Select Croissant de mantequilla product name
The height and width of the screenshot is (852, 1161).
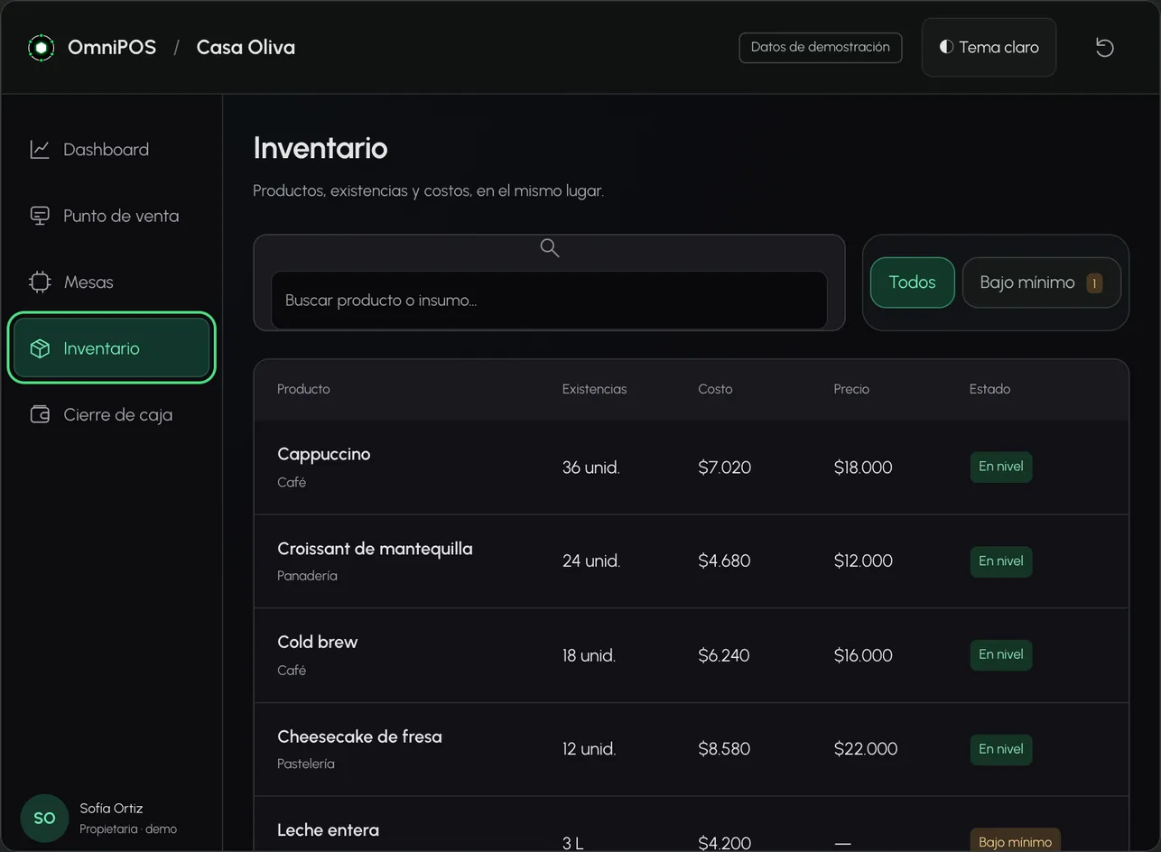375,549
